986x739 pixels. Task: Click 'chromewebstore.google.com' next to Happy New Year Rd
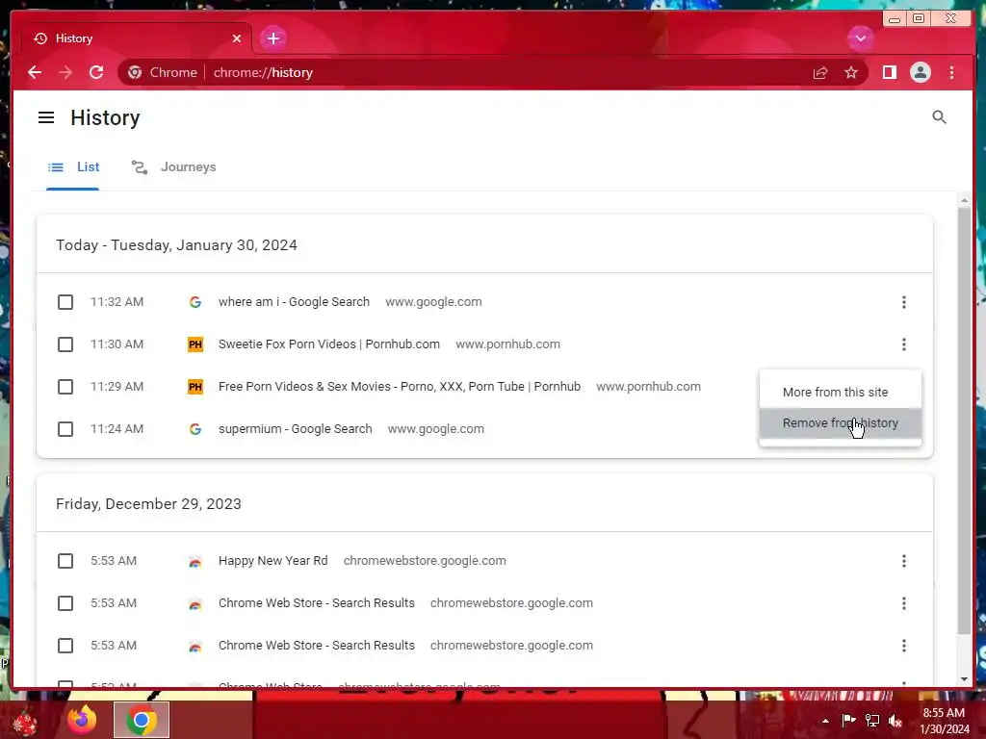click(425, 561)
